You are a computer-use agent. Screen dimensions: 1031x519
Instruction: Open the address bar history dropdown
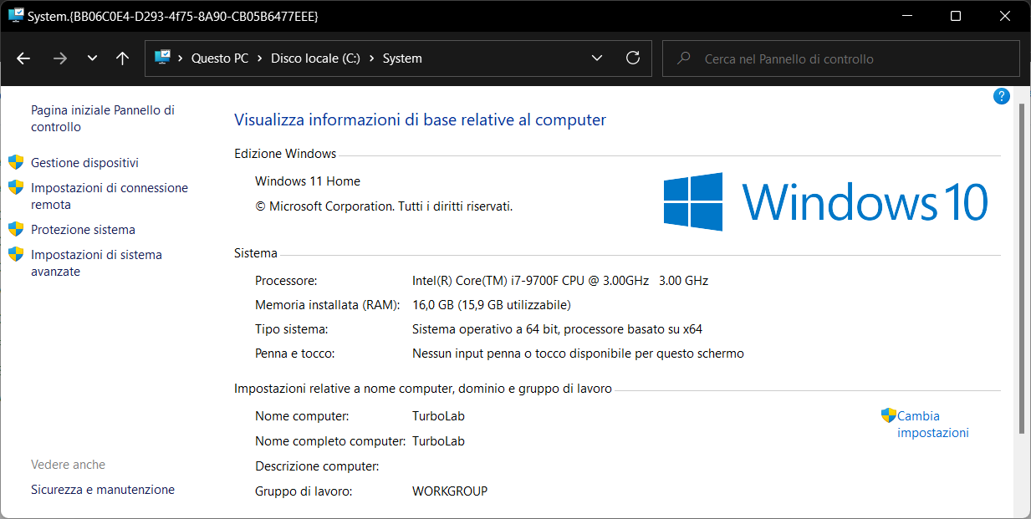597,59
